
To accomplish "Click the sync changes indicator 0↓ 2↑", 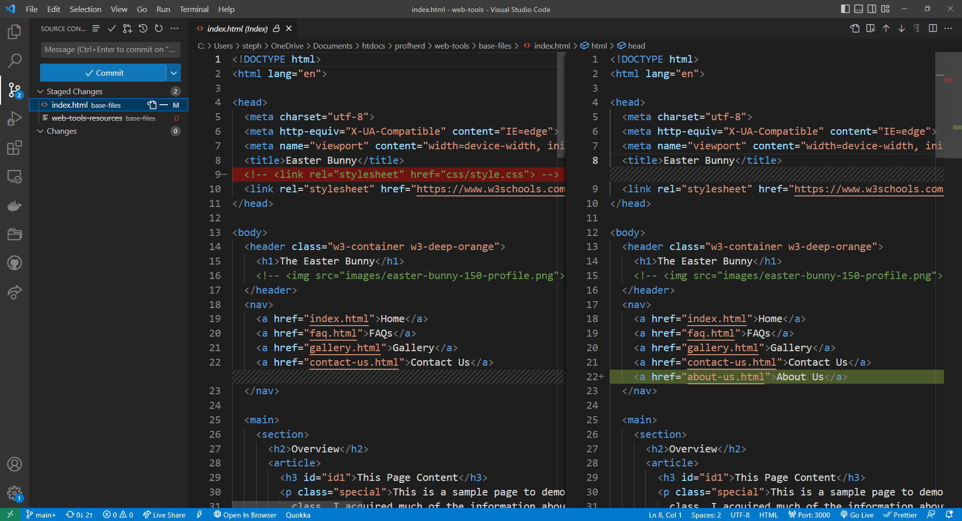I will [x=79, y=514].
